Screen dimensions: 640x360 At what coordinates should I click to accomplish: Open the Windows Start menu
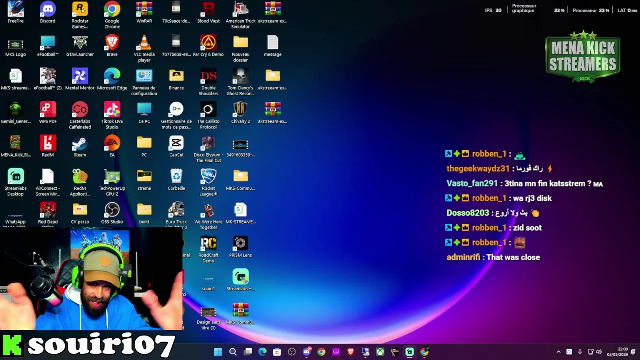click(218, 352)
